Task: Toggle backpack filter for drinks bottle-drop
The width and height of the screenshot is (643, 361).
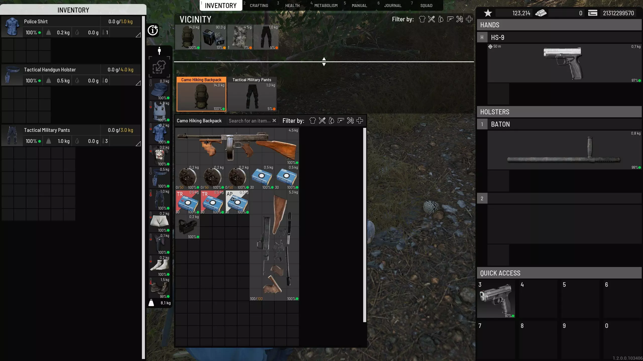Action: pos(331,121)
